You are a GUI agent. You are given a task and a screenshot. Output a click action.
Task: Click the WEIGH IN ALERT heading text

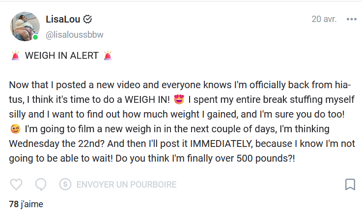[x=61, y=55]
